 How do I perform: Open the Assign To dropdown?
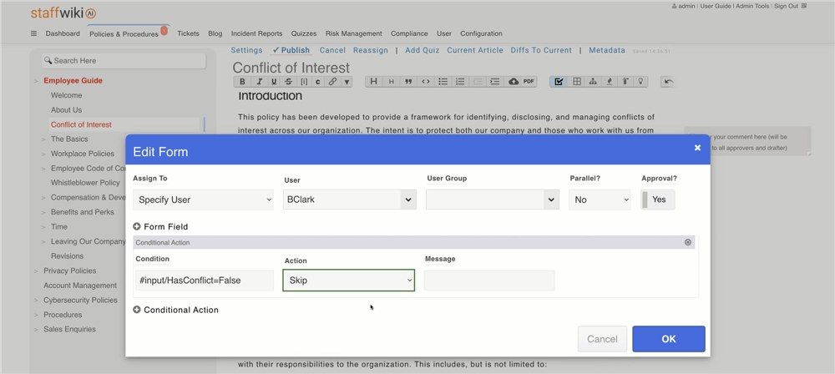coord(203,200)
